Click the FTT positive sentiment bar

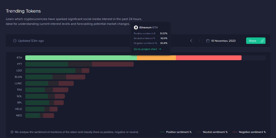click(47, 64)
